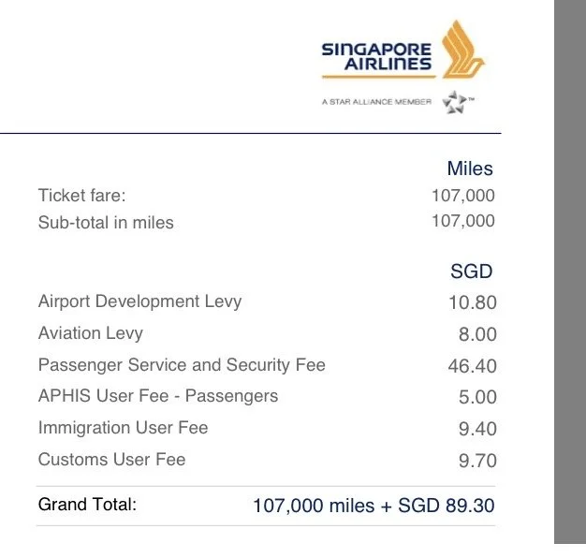Click the Star Alliance emblem icon
The image size is (586, 558).
[454, 102]
